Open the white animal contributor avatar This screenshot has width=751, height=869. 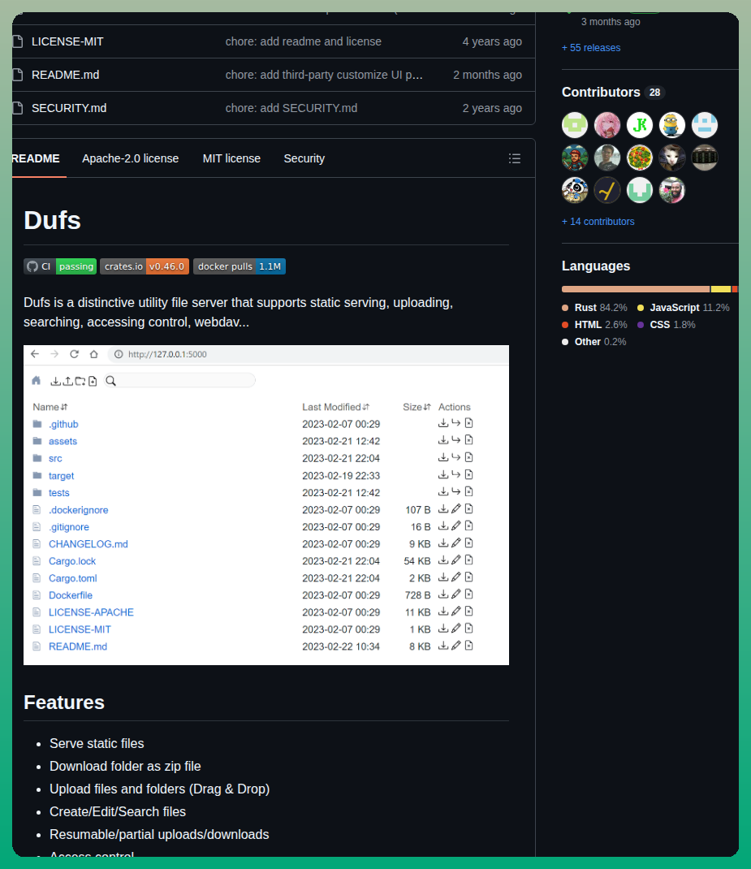[671, 158]
